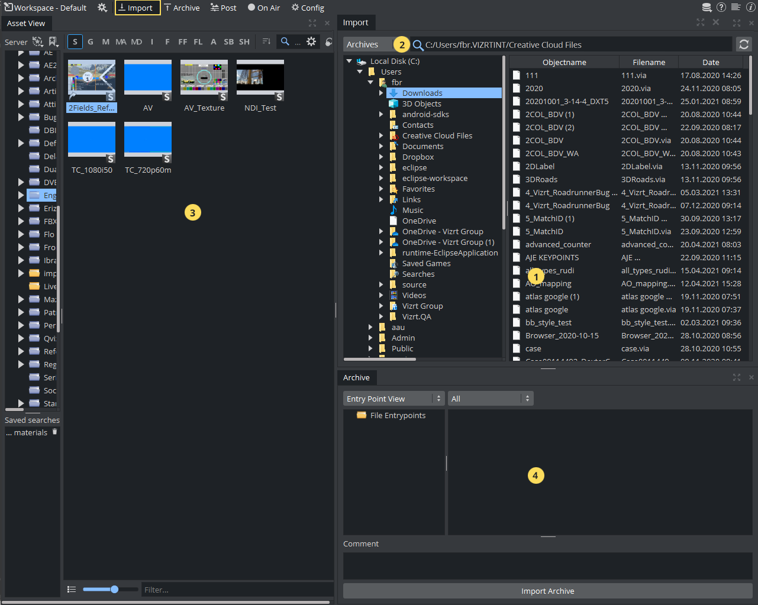Screen dimensions: 758x605
Task: Switch to list view icon next to thumbnail slider
Action: click(x=72, y=589)
